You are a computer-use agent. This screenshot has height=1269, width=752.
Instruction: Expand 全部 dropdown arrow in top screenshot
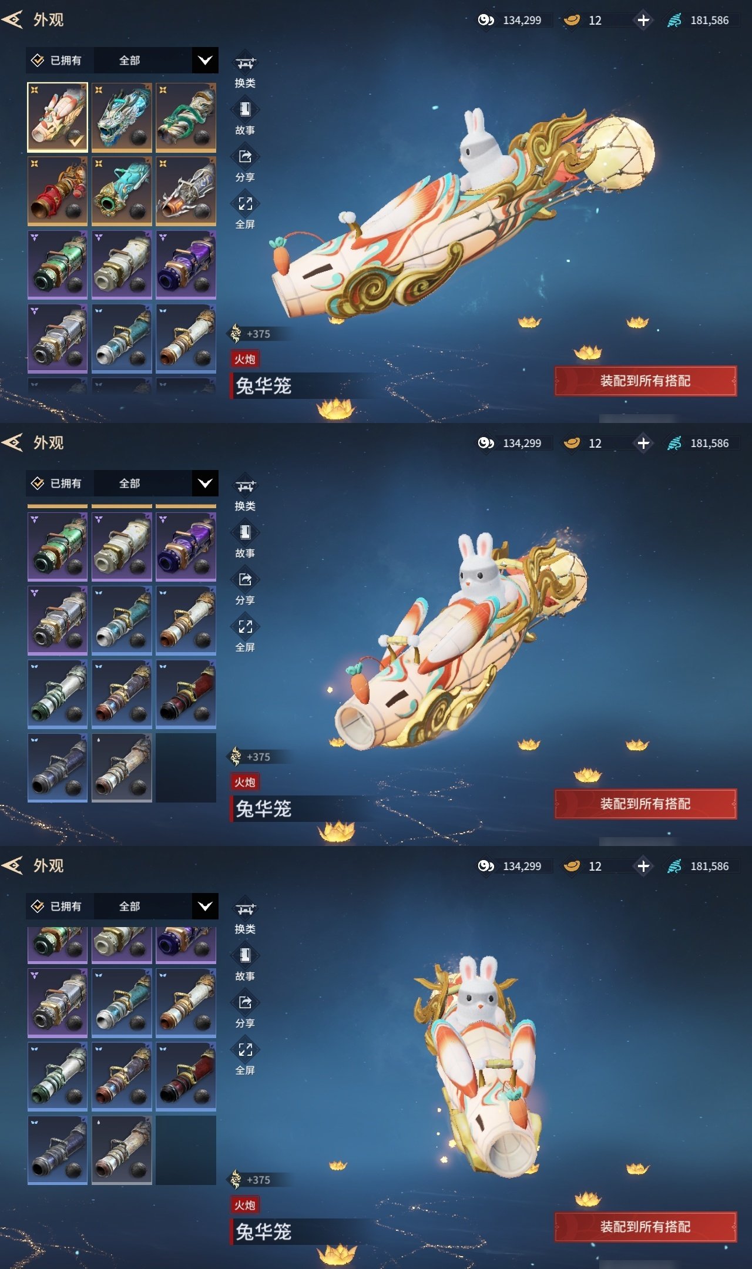(x=205, y=61)
